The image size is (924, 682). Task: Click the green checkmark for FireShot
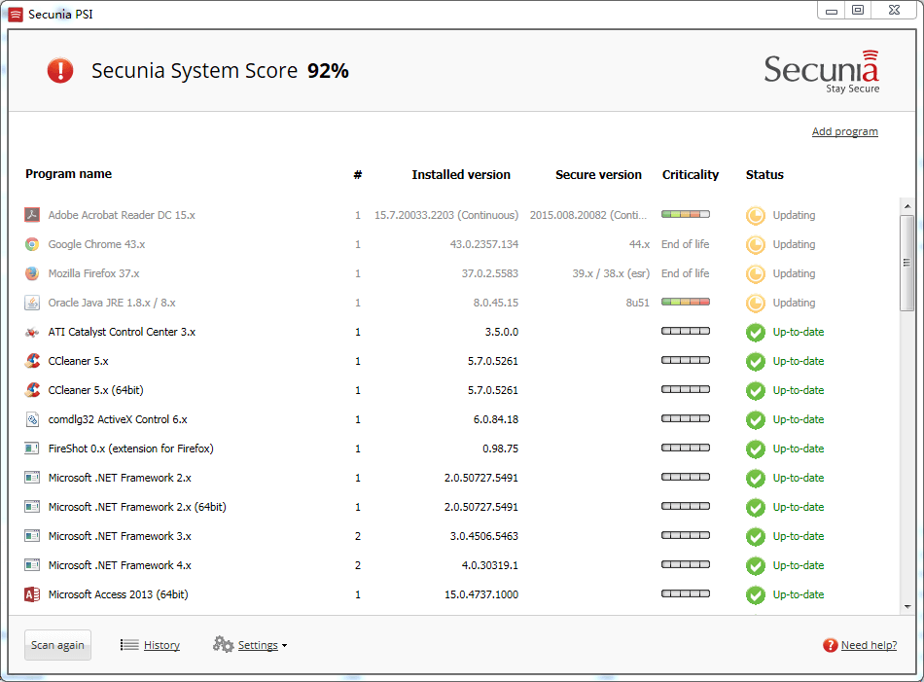[756, 449]
